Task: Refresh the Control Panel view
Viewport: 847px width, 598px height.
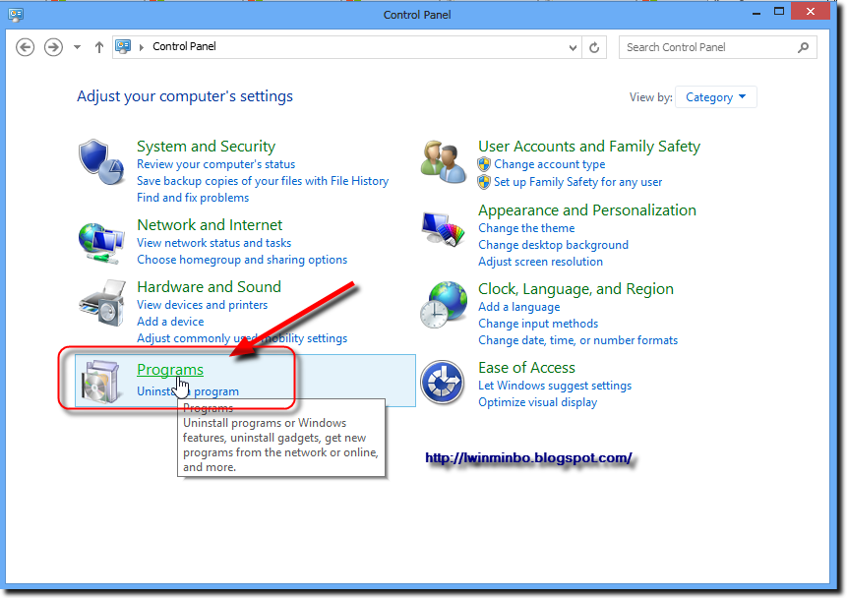Action: [x=594, y=47]
